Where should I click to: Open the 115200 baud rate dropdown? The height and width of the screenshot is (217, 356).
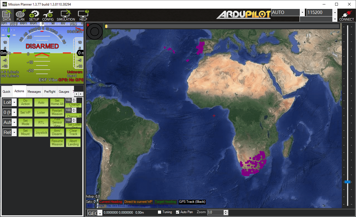tap(335, 13)
